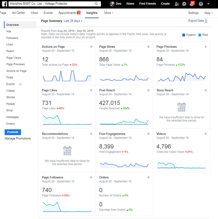Open the Appointments tab
The height and width of the screenshot is (219, 218).
(x=69, y=13)
